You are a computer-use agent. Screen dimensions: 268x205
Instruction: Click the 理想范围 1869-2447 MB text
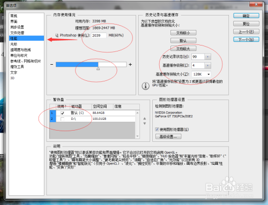(x=95, y=28)
